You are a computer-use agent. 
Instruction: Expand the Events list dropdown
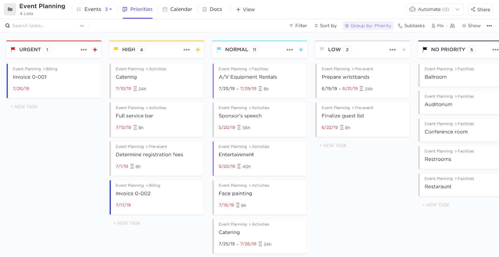109,9
